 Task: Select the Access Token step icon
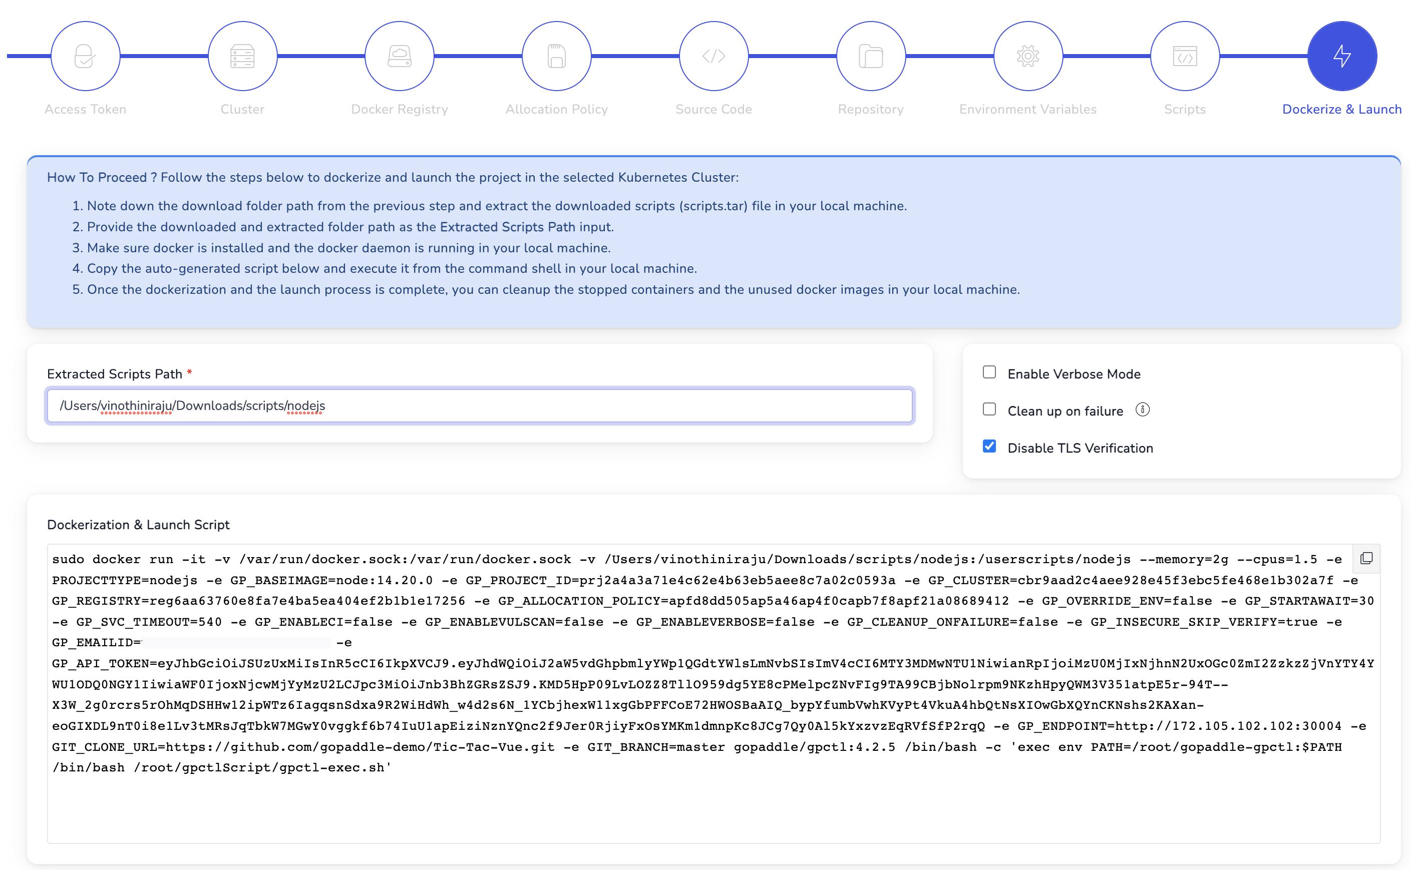[x=85, y=56]
